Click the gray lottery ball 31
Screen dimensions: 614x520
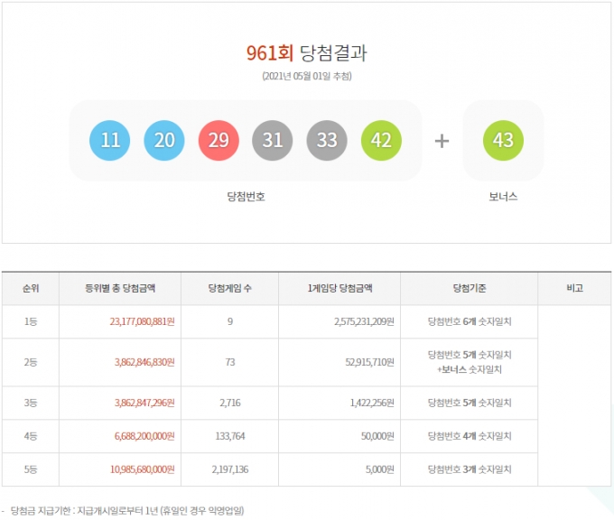273,140
